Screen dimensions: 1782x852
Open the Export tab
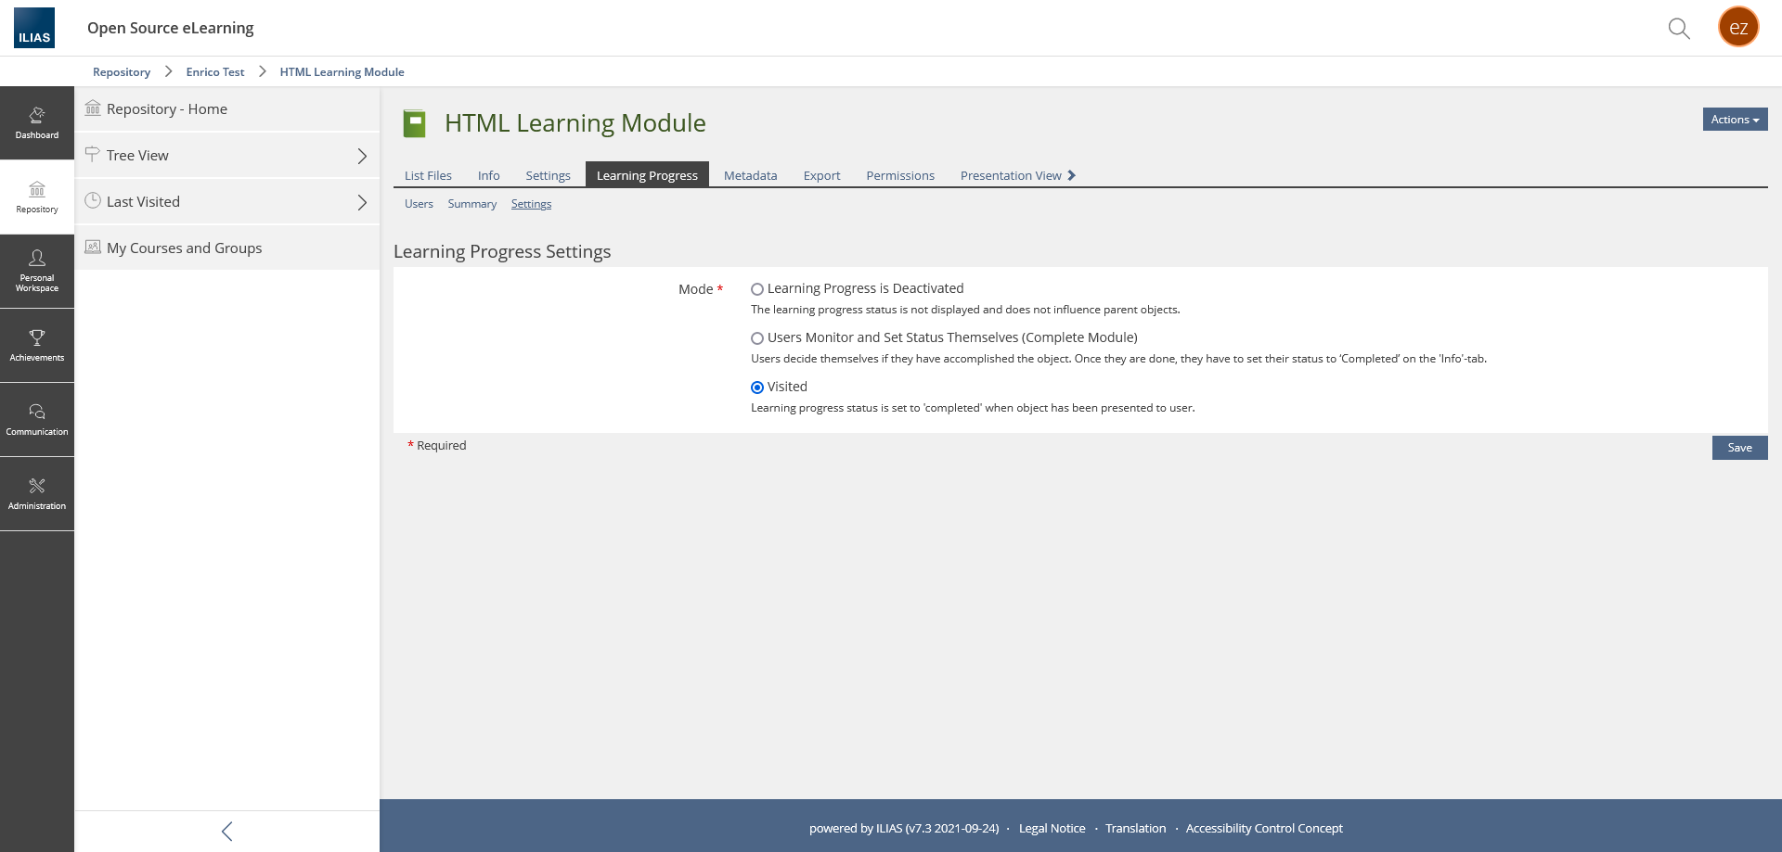click(821, 175)
